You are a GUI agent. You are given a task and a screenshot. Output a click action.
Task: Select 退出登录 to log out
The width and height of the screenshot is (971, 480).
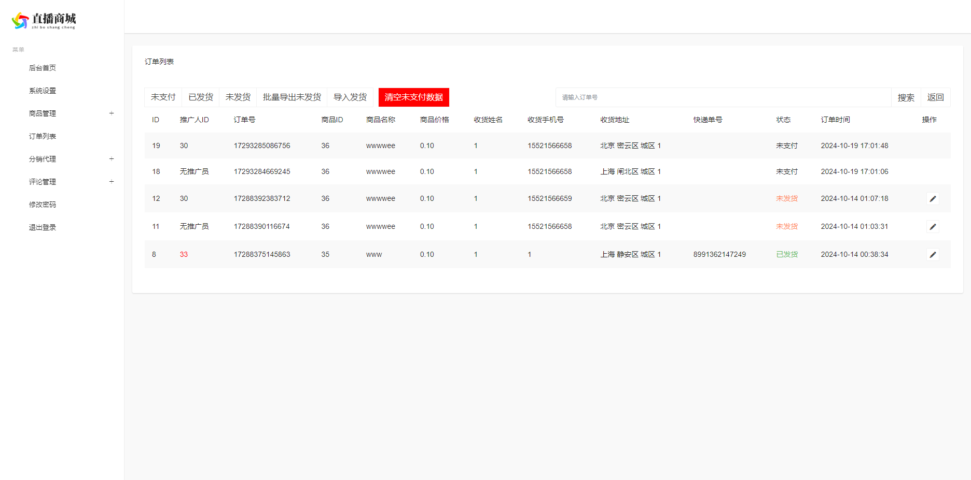43,227
